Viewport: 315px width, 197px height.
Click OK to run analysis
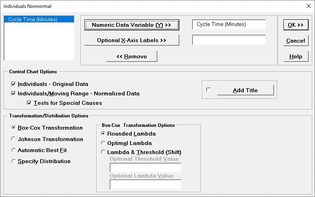click(296, 25)
